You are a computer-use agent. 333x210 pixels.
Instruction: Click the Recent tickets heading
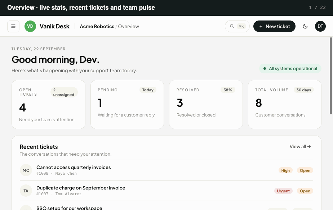[39, 147]
